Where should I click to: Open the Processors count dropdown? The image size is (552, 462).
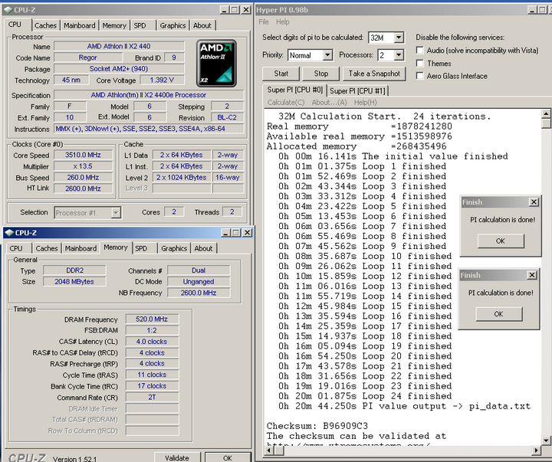point(399,55)
